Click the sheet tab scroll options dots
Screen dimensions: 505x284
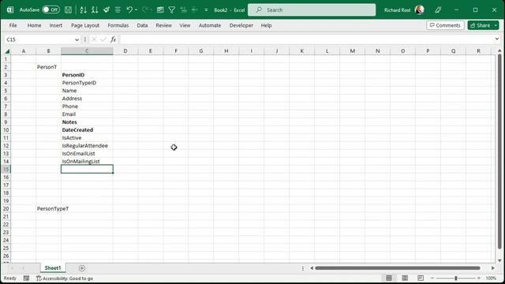tap(303, 268)
